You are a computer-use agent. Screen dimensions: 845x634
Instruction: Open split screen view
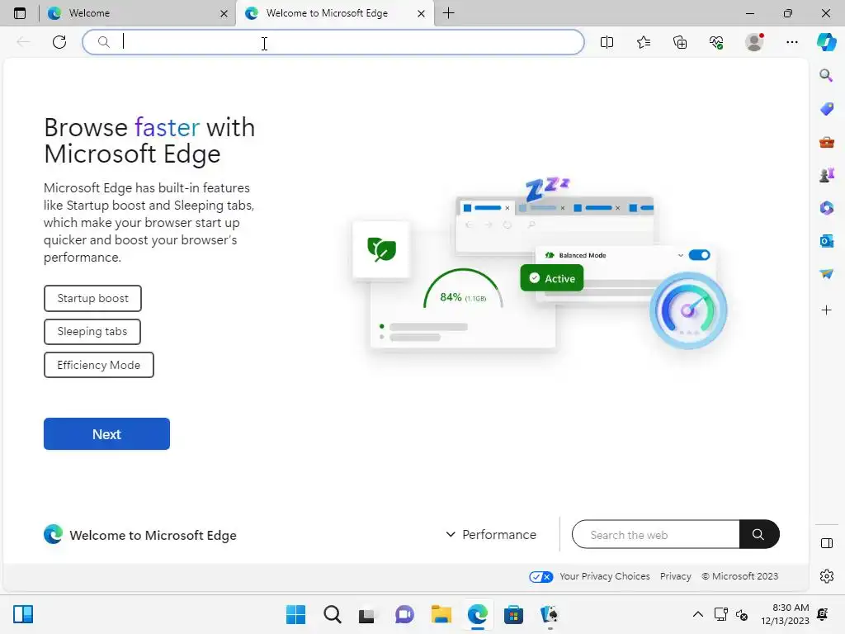[607, 42]
